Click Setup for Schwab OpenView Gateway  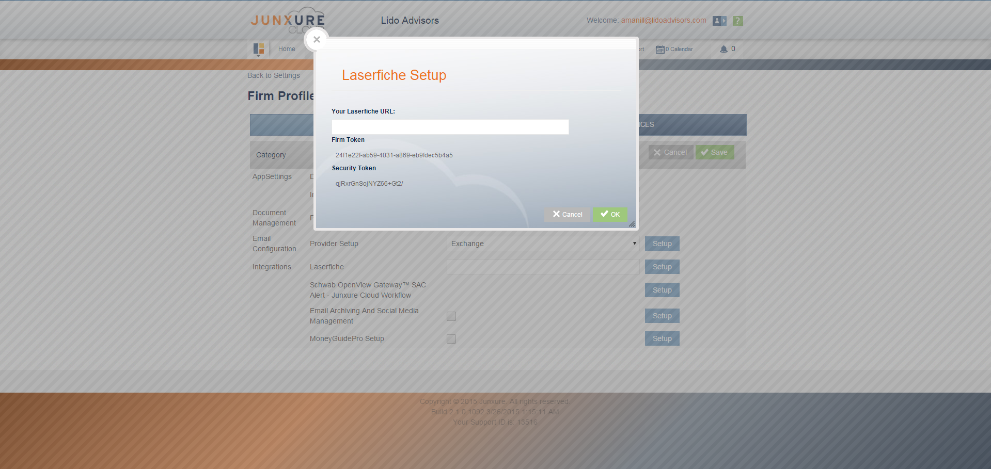[x=662, y=290]
